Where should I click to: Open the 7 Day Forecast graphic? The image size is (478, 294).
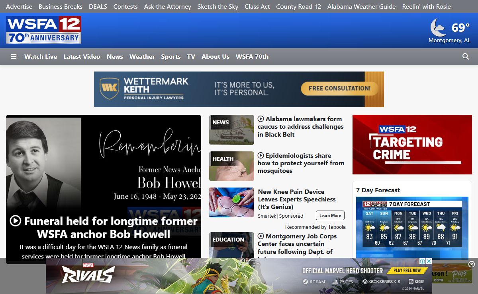(x=412, y=227)
